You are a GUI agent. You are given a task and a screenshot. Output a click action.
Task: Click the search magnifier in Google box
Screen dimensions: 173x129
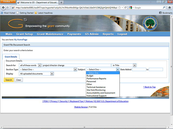click(x=164, y=8)
